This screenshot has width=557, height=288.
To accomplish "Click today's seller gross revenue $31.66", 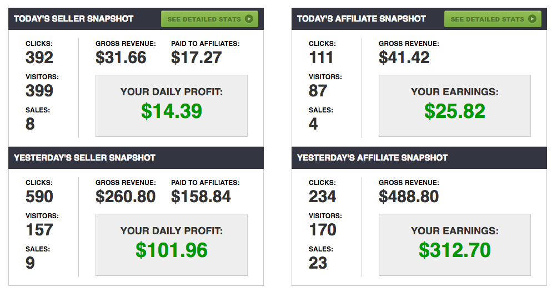I will tap(121, 58).
